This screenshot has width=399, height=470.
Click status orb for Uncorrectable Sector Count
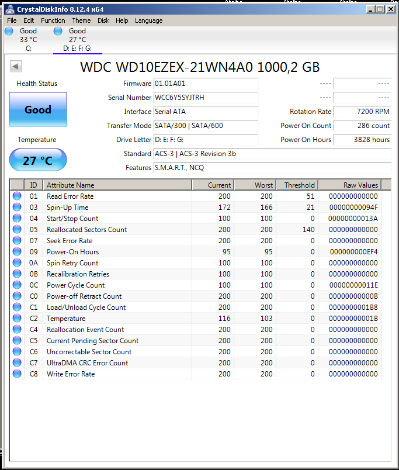click(17, 351)
